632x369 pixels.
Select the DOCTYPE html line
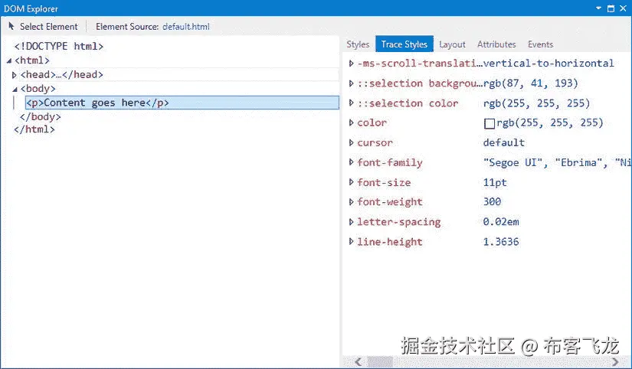(x=59, y=47)
